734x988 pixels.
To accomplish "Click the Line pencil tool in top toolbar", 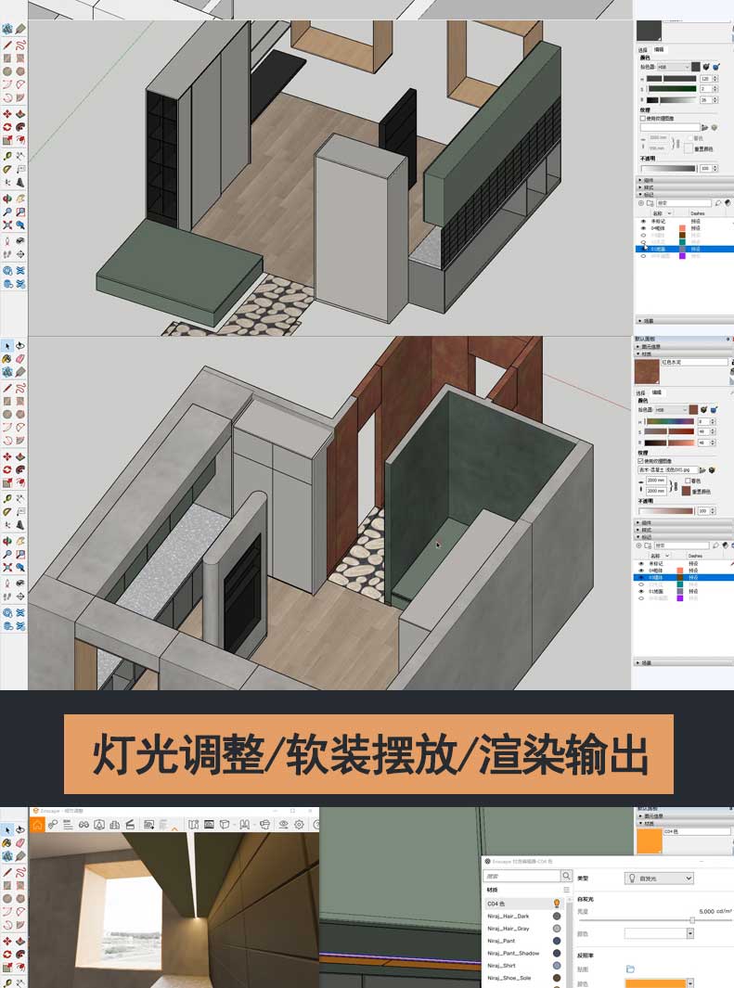I will [x=7, y=44].
